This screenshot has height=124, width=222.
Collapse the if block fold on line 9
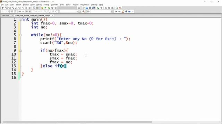[20, 51]
